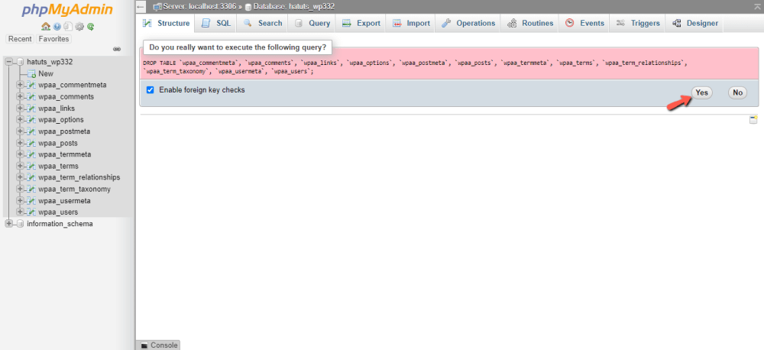Click table icon next to wpaa_users
The image size is (764, 350).
click(31, 212)
